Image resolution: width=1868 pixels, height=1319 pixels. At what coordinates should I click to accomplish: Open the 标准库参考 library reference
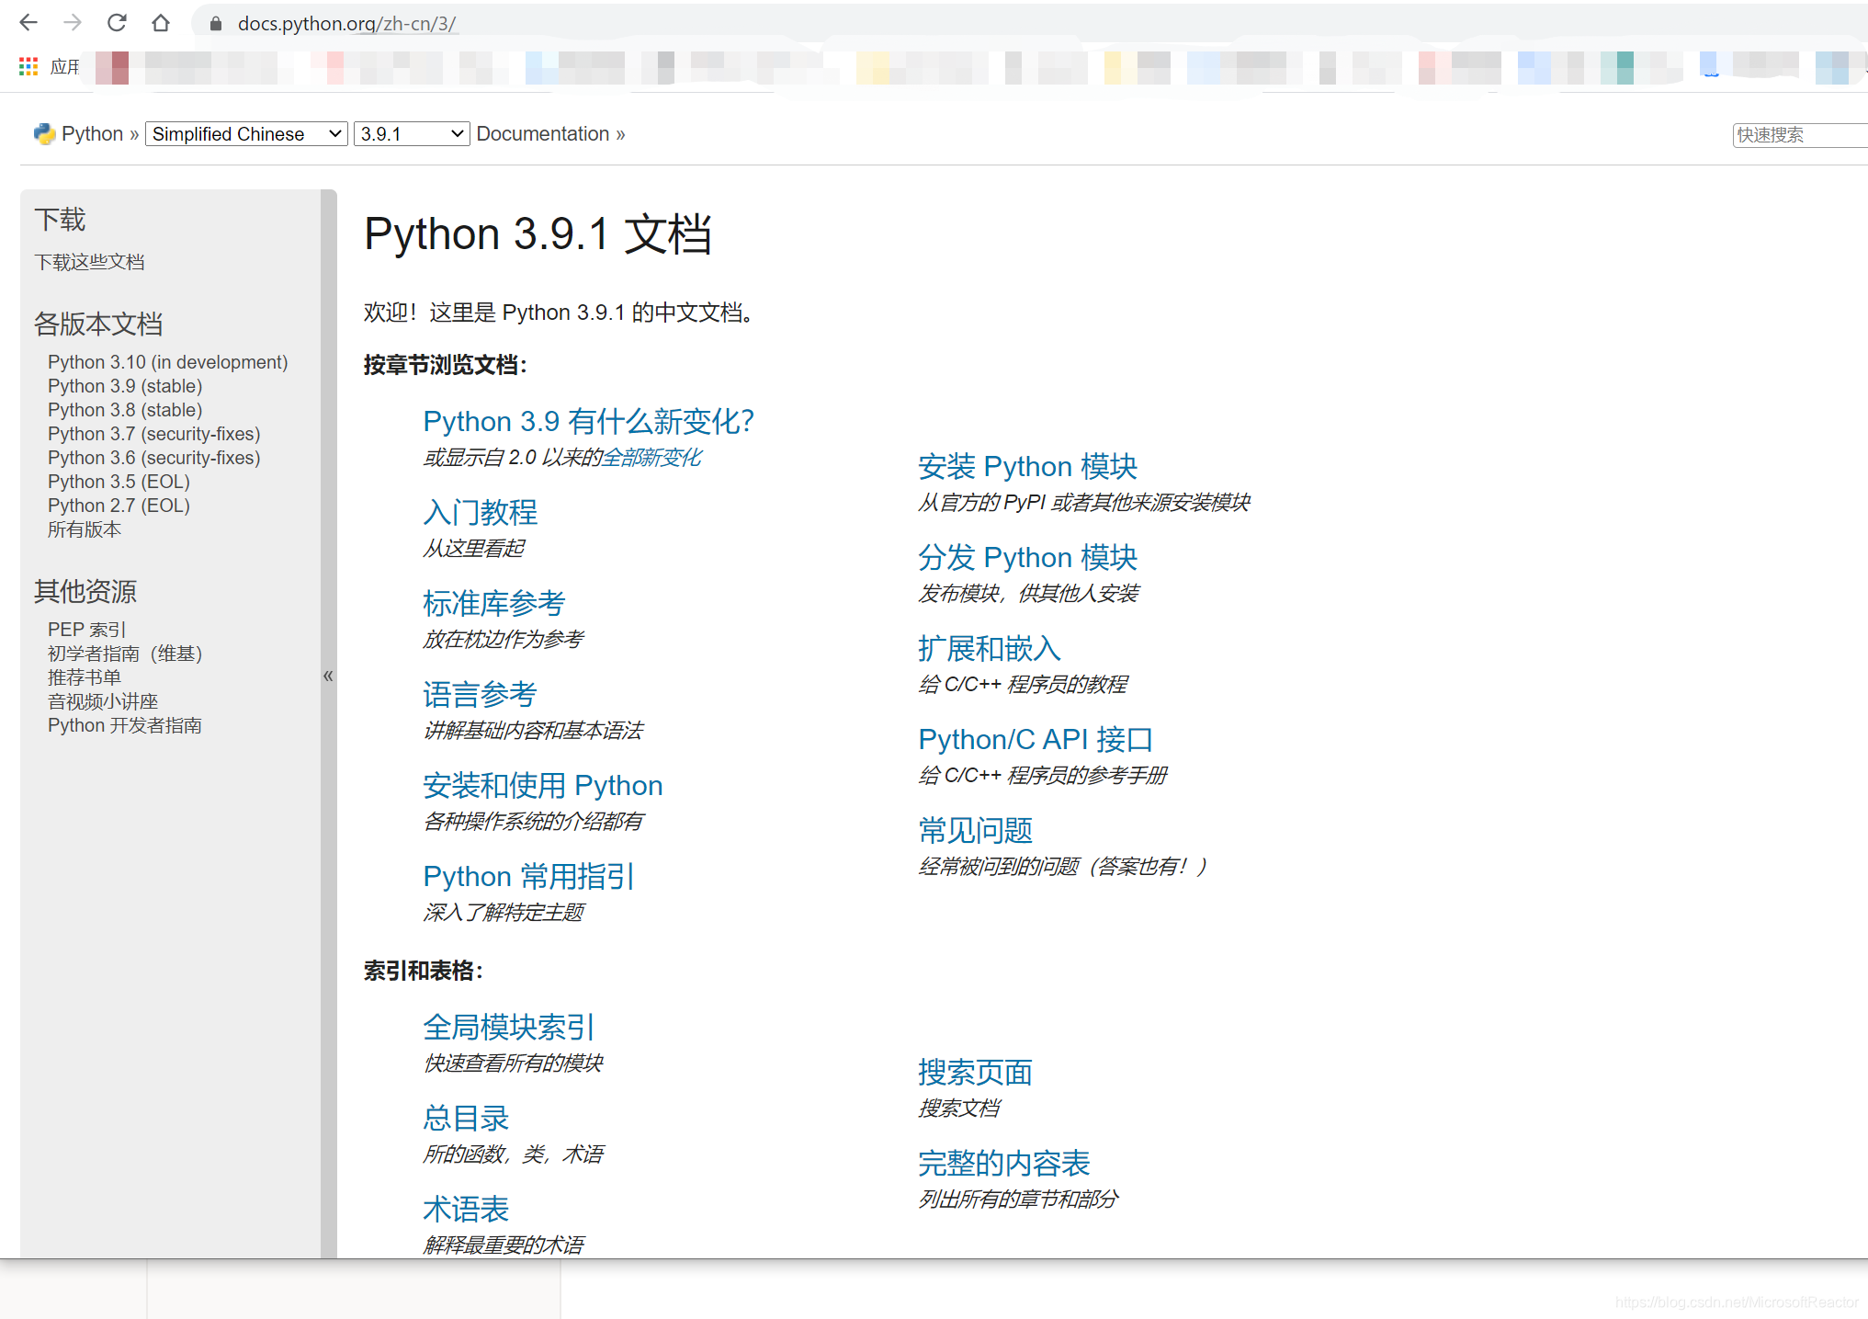pos(493,603)
